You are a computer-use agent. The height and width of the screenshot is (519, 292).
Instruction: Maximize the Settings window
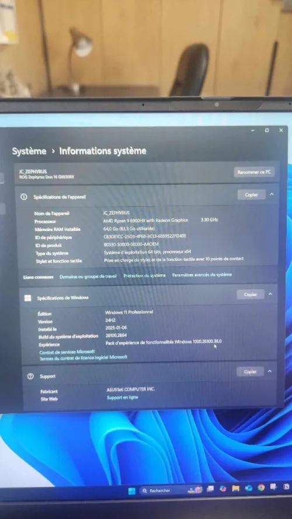[x=267, y=130]
